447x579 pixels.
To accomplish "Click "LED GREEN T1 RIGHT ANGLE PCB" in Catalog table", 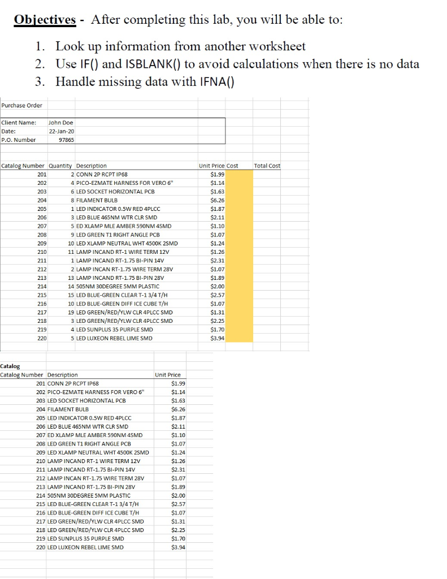I will click(89, 444).
